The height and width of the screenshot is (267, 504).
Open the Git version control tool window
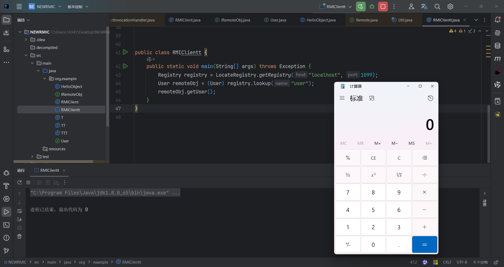tap(7, 251)
